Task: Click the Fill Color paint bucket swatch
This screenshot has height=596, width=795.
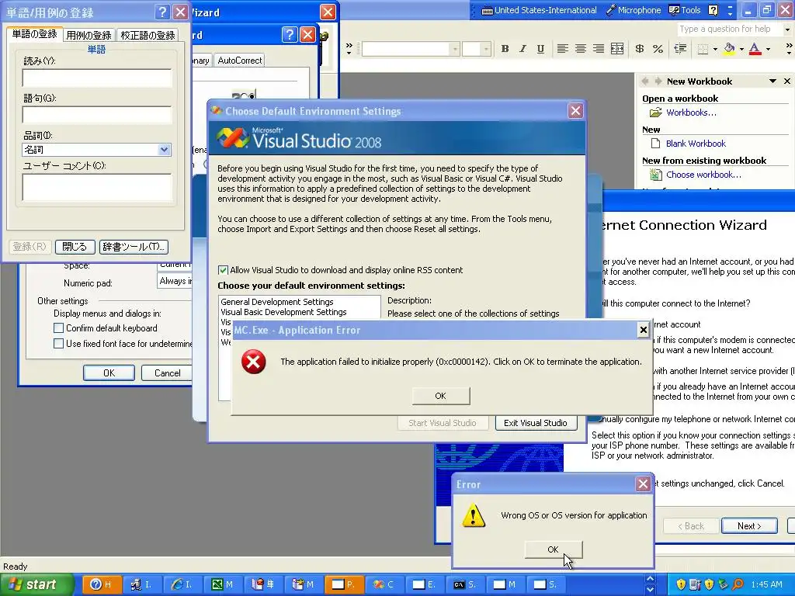Action: click(729, 49)
